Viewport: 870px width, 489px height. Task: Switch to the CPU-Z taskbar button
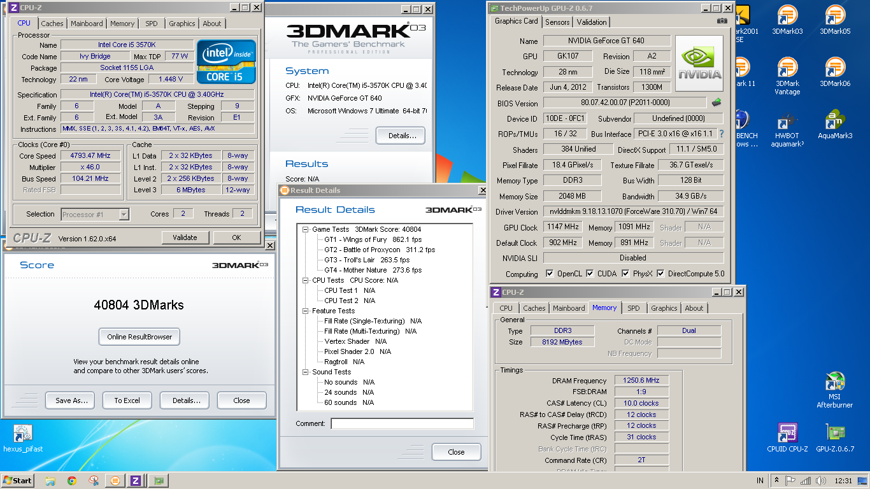[x=136, y=481]
